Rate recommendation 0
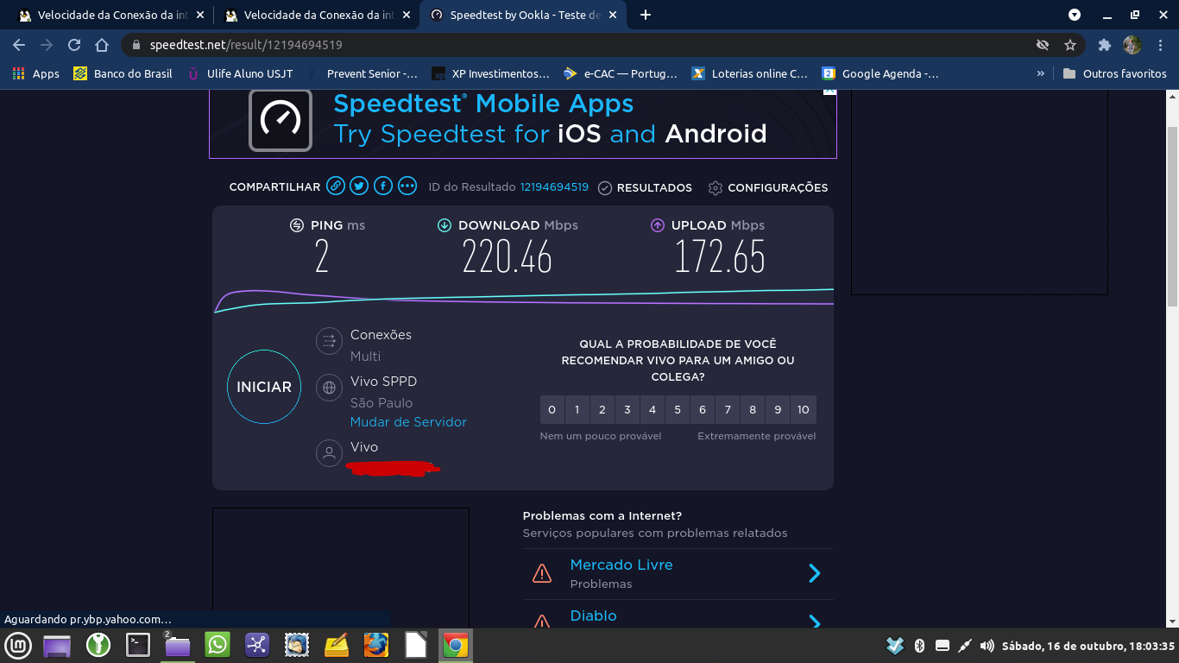1179x663 pixels. pos(552,410)
